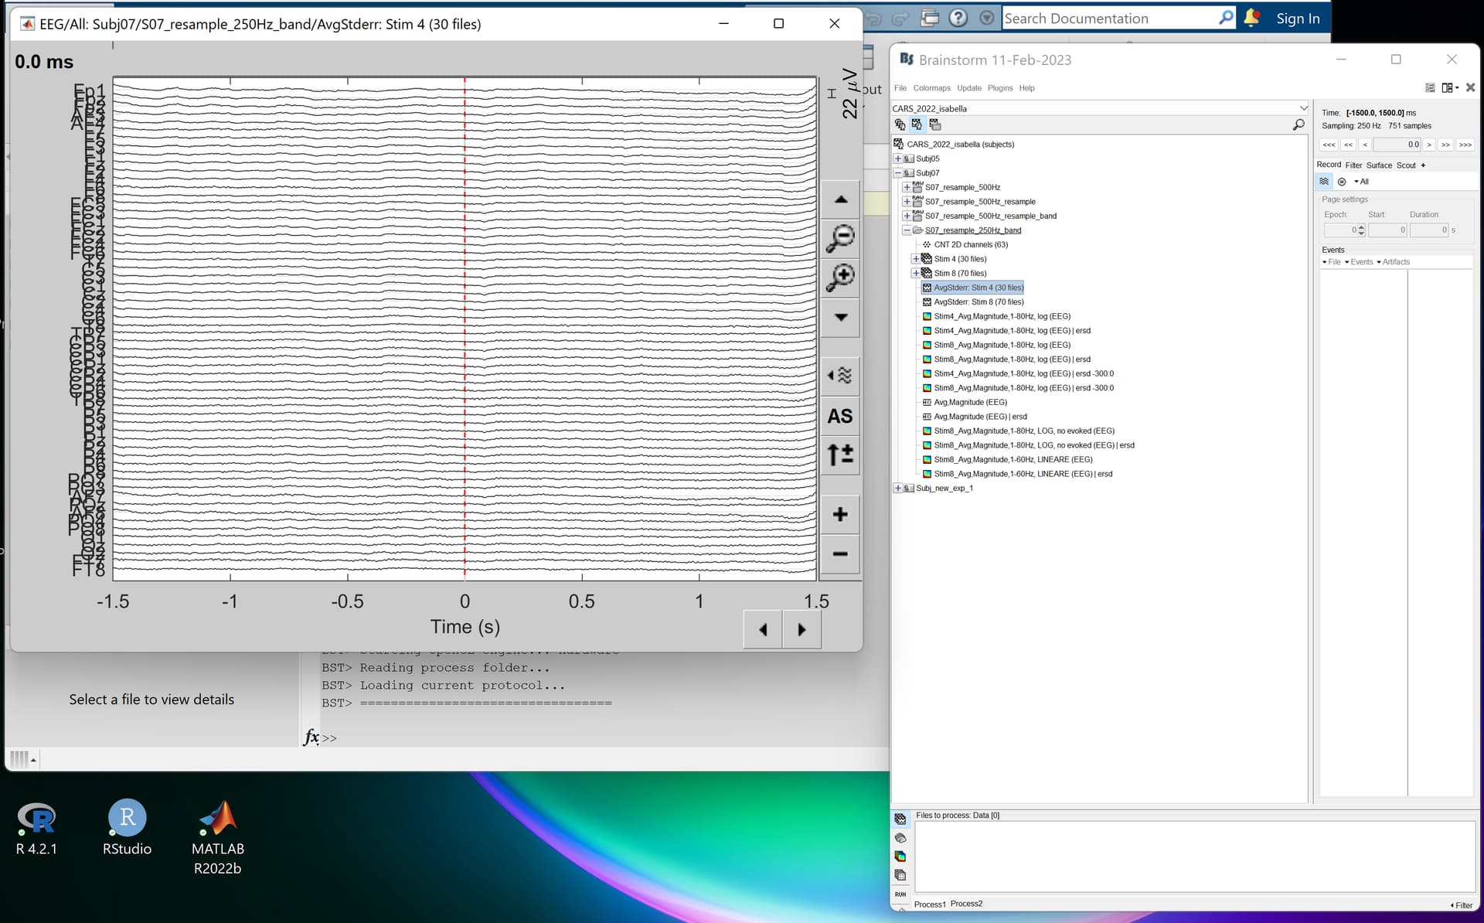1484x923 pixels.
Task: Open the display mode waves button
Action: (x=840, y=376)
